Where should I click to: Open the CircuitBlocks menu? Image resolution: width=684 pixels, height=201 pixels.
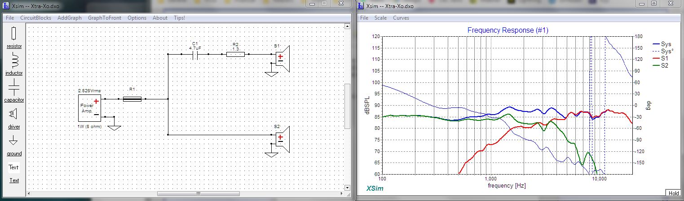tap(35, 18)
